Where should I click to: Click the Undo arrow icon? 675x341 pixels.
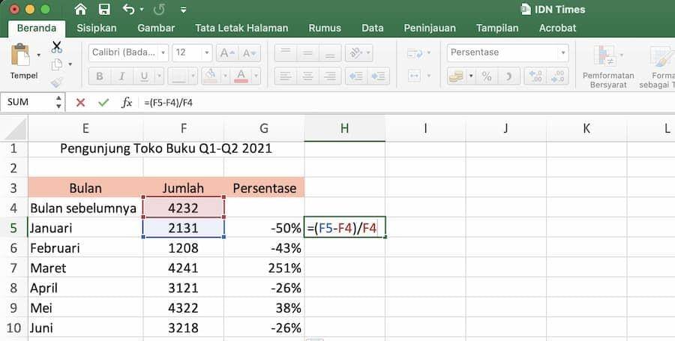point(128,10)
